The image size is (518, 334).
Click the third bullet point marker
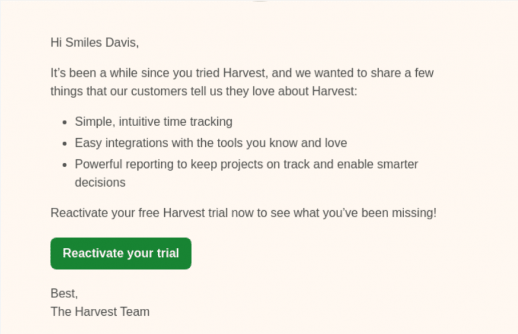(x=65, y=164)
